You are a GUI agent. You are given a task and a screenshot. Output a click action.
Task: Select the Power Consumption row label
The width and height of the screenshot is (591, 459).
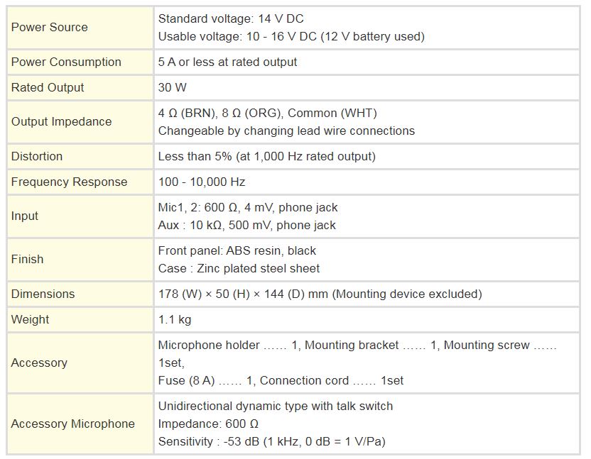tap(66, 62)
